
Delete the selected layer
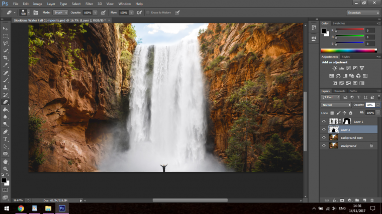[x=372, y=200]
